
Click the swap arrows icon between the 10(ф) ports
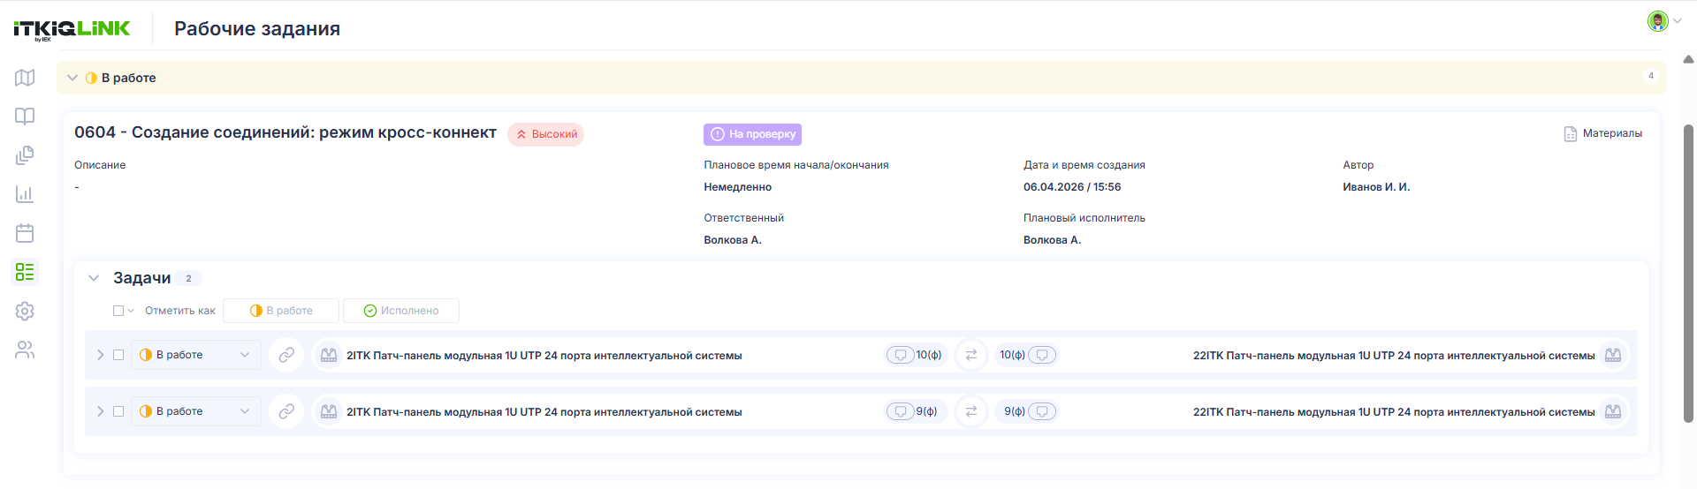point(970,355)
